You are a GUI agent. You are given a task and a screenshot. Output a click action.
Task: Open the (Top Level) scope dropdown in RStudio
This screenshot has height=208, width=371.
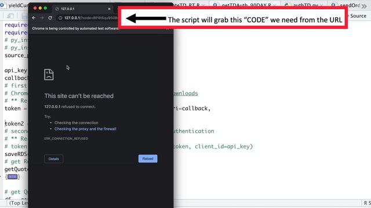(x=19, y=203)
